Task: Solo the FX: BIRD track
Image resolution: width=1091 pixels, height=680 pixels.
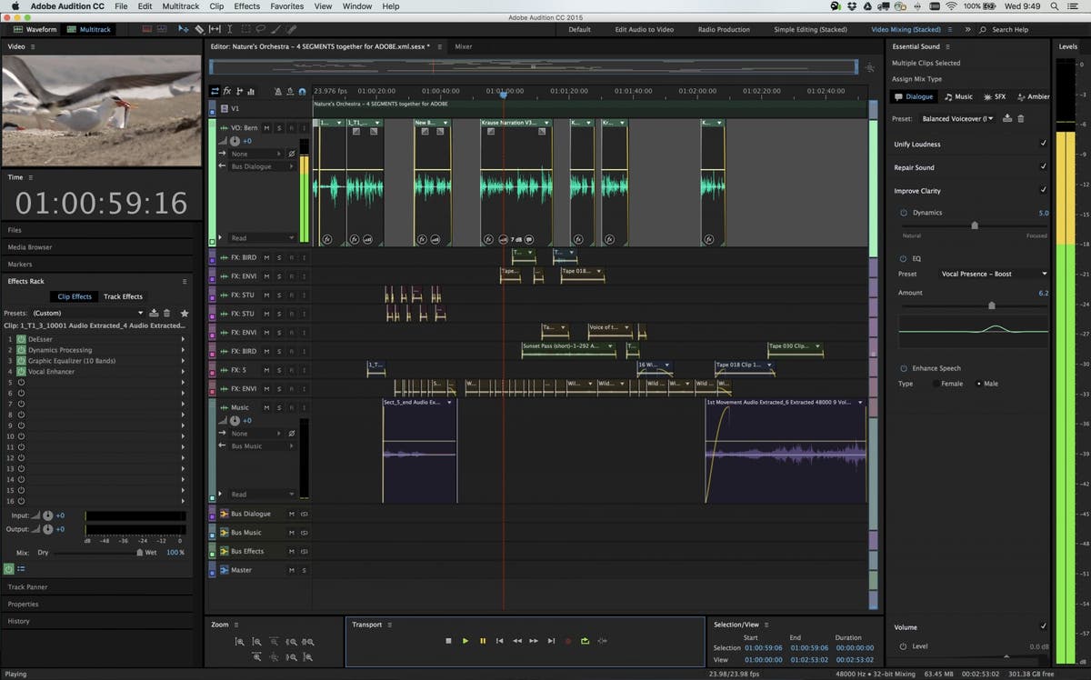Action: [279, 258]
